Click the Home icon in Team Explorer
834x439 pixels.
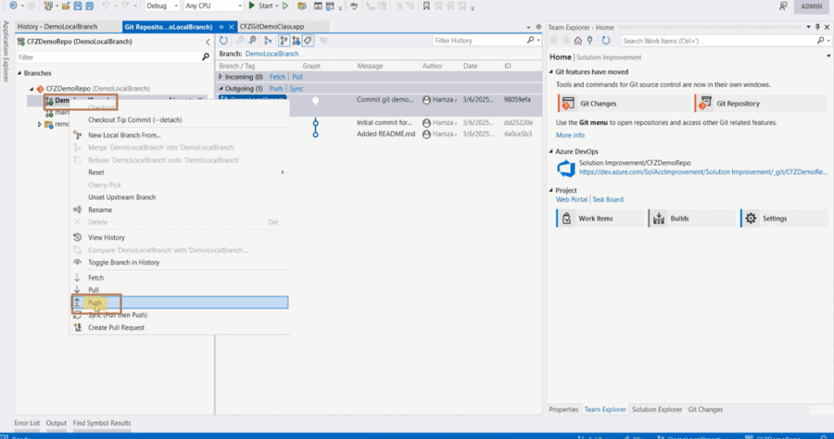[578, 41]
